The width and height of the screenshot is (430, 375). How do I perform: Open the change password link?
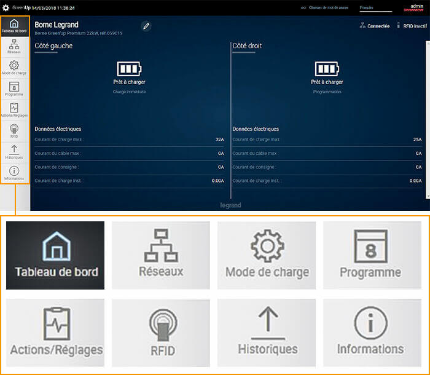329,8
